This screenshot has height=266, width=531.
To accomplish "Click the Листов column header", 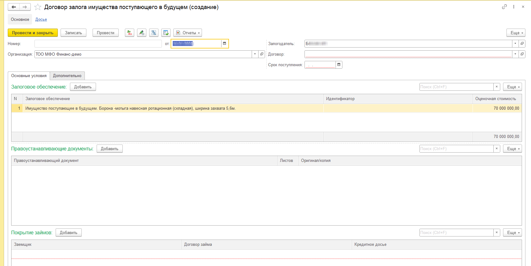I will pos(288,160).
